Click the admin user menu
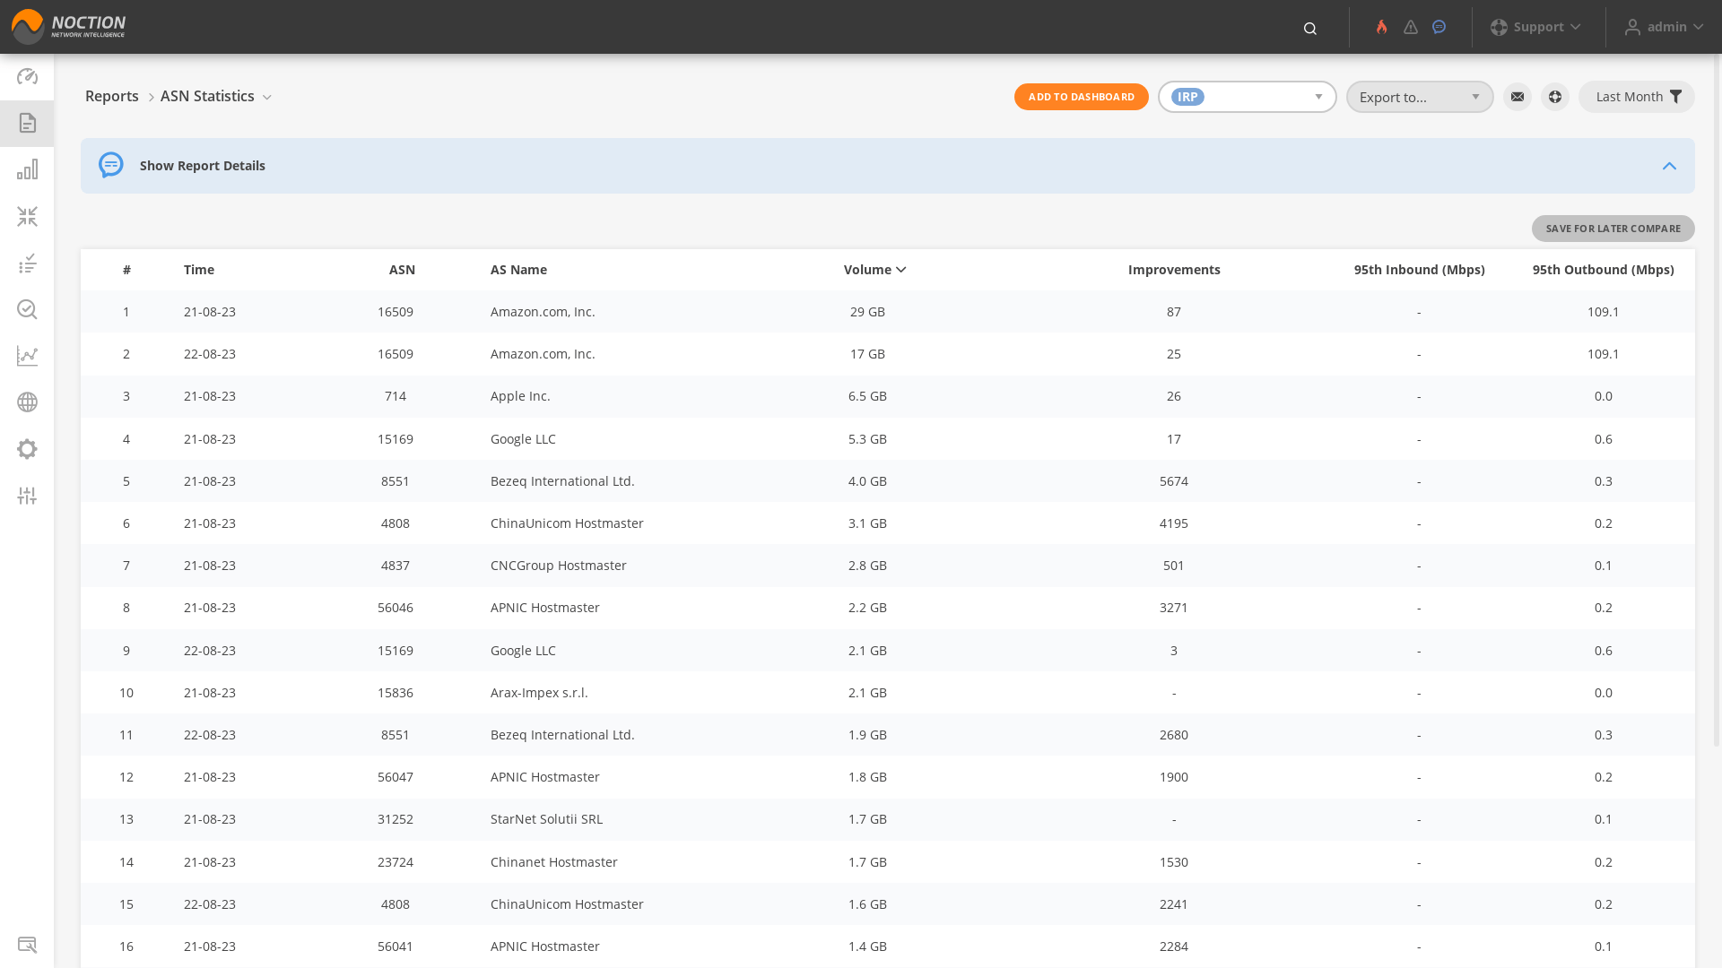The width and height of the screenshot is (1722, 968). (1662, 26)
